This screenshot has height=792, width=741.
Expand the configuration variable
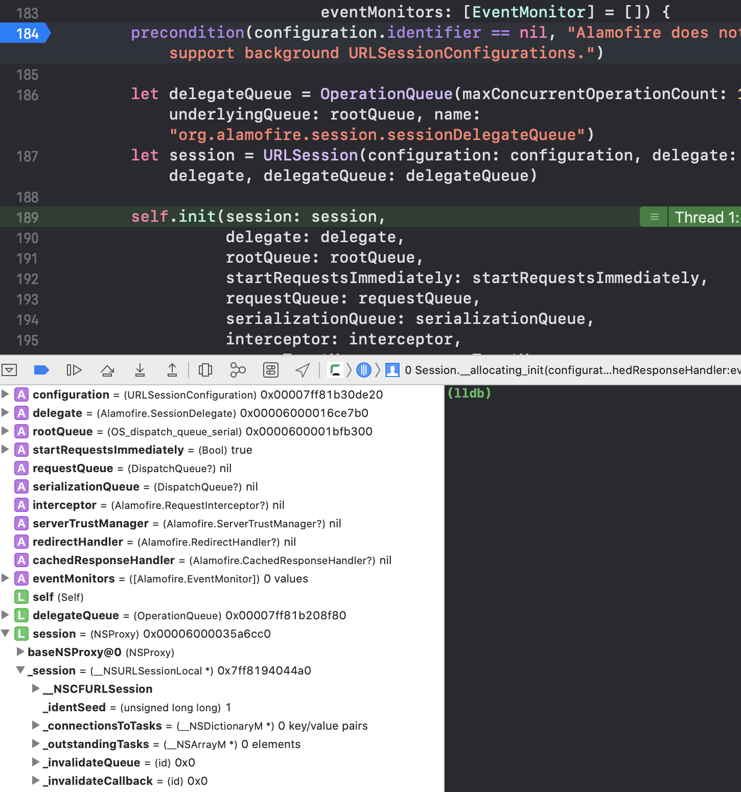5,394
